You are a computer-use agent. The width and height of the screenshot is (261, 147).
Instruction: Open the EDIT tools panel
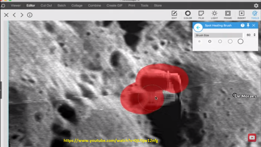tap(174, 15)
